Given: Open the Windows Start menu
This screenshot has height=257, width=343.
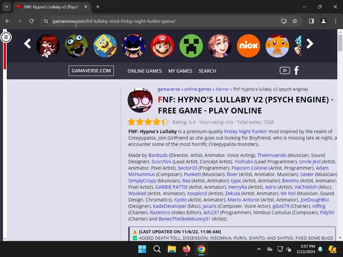Looking at the screenshot, I should (142, 249).
